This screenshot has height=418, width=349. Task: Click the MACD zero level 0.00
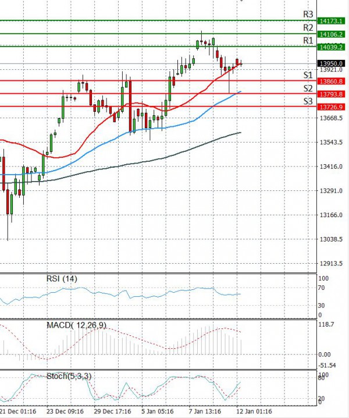(x=325, y=355)
